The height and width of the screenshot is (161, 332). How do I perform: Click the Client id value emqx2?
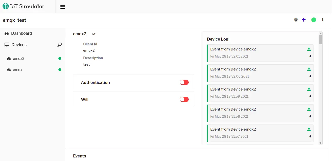[x=89, y=50]
